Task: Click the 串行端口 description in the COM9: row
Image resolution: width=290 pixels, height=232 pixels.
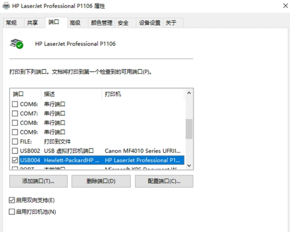Action: click(55, 132)
